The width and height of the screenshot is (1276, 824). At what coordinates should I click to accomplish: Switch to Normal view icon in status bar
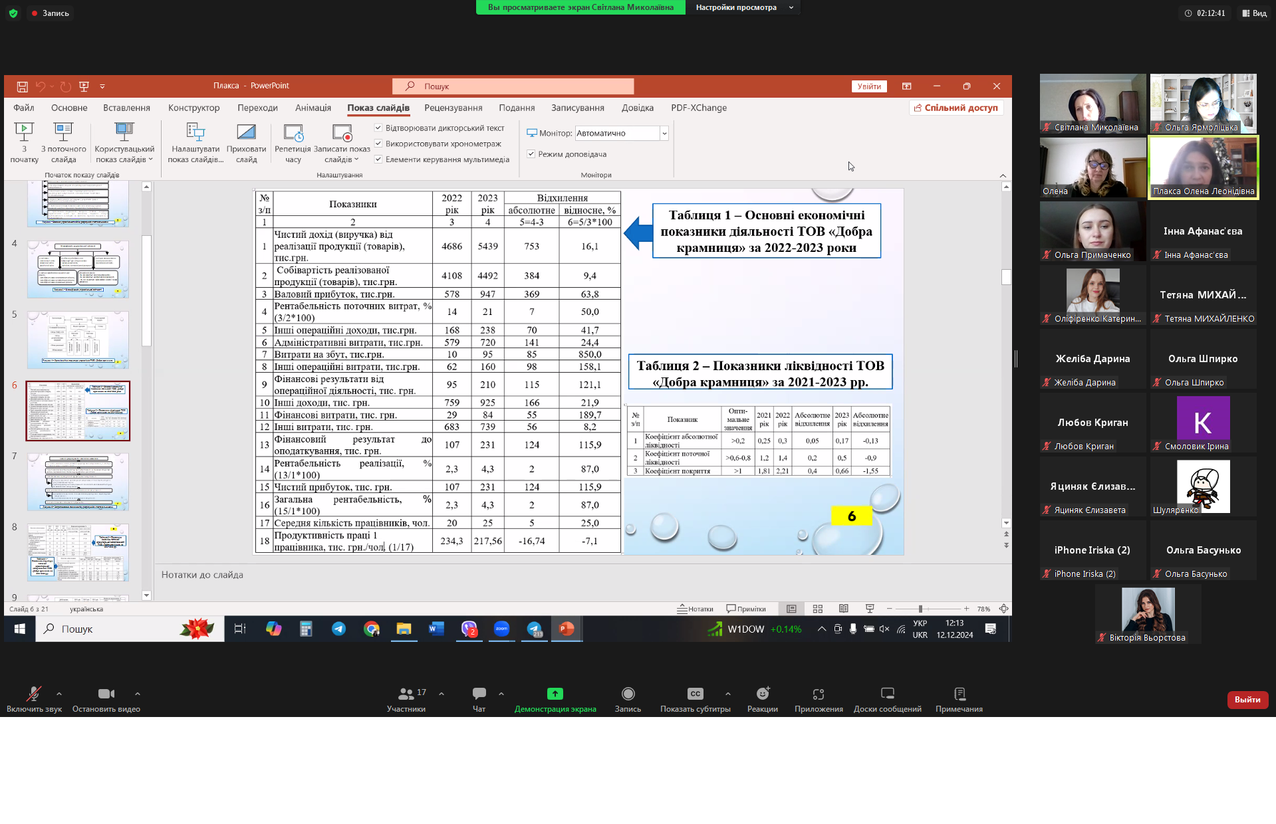791,609
